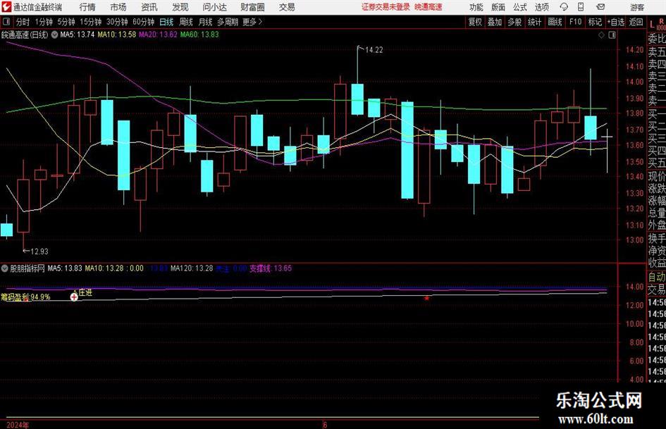
Task: Click the 12.93 low price label
Action: (x=39, y=251)
